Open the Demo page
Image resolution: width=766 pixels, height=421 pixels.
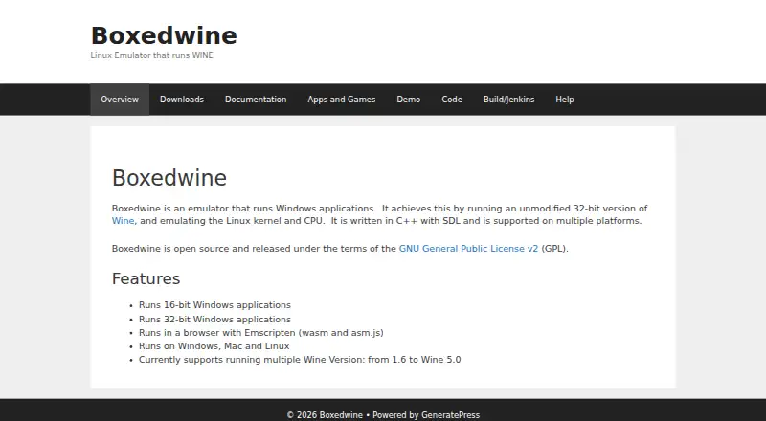409,100
